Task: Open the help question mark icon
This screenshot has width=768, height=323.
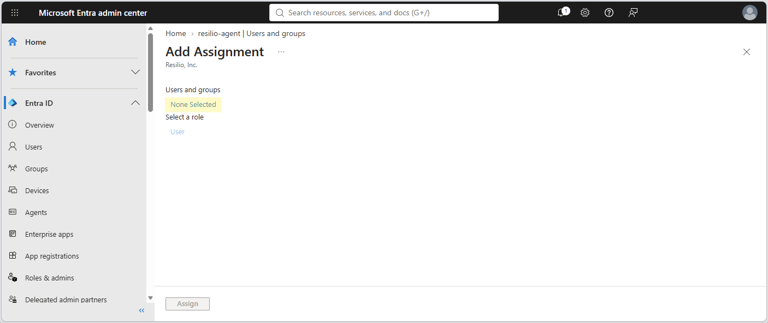Action: (x=609, y=13)
